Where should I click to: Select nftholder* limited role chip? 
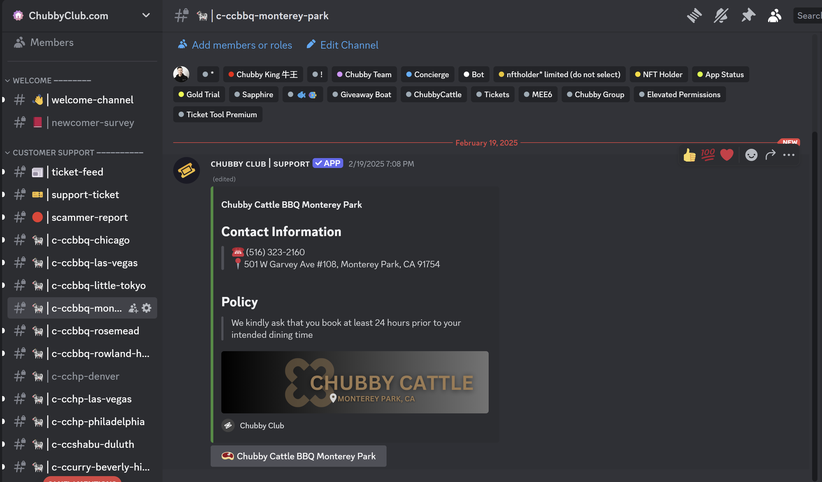click(559, 74)
